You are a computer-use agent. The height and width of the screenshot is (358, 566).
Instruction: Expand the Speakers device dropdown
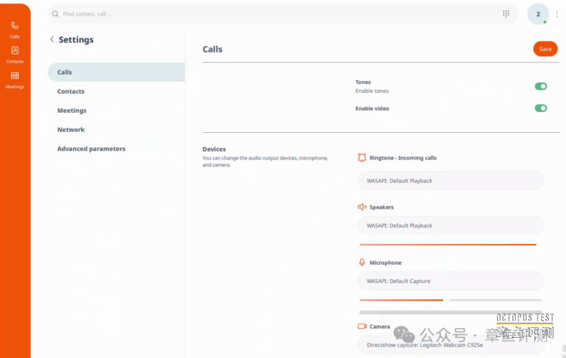click(450, 225)
